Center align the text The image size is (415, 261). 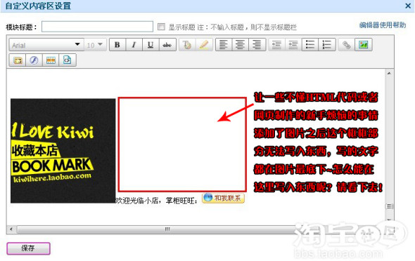240,45
